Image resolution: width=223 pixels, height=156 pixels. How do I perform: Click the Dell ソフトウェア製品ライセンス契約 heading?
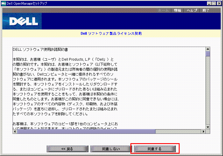tap(111, 34)
